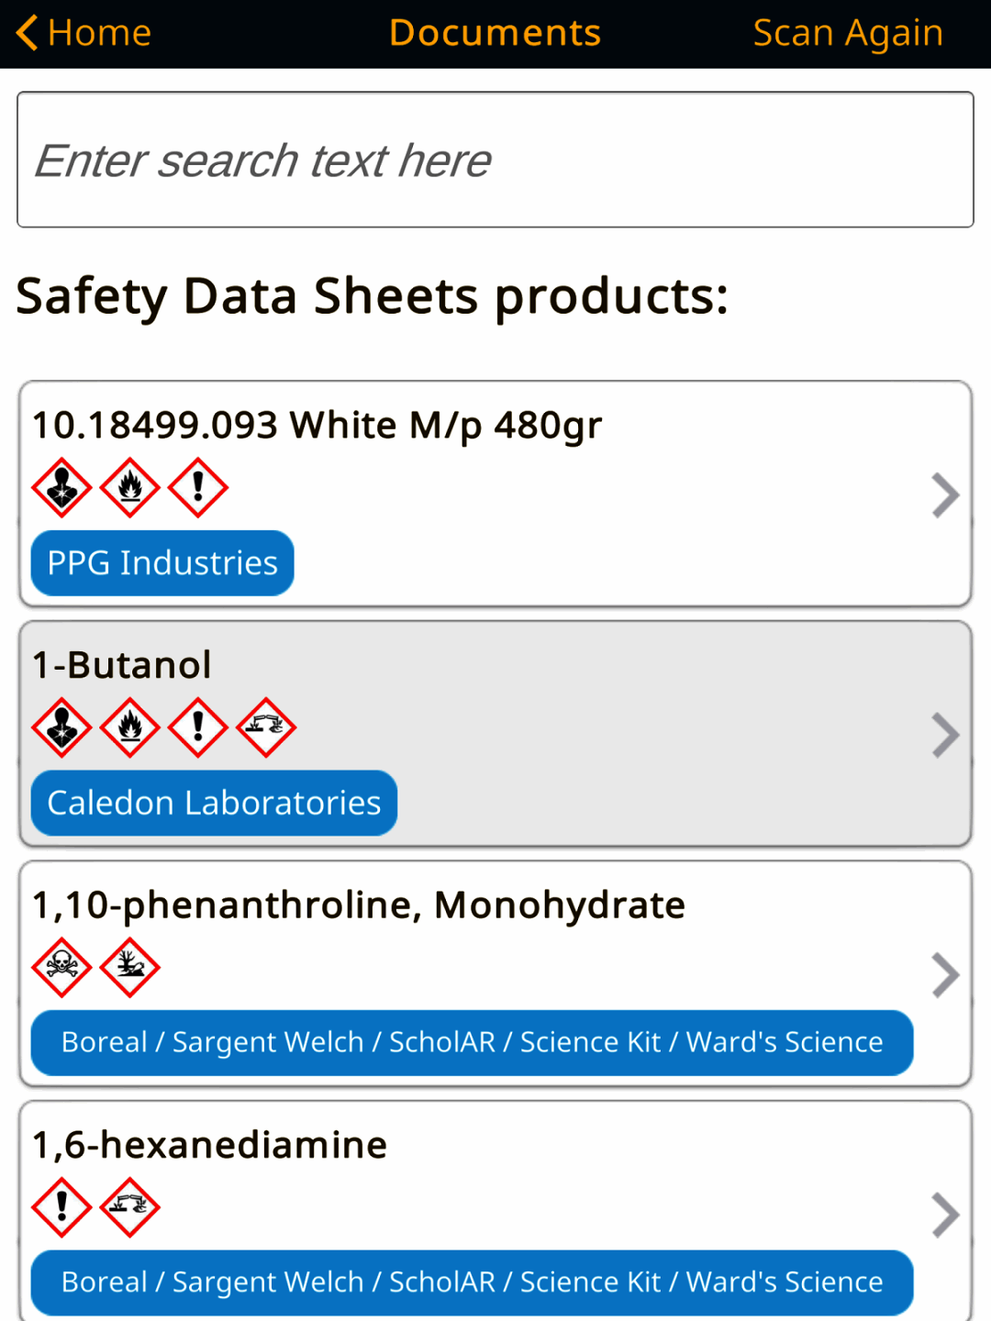The image size is (991, 1321).
Task: Select the flammable icon under 10.18499.093 White M/p
Action: (x=129, y=487)
